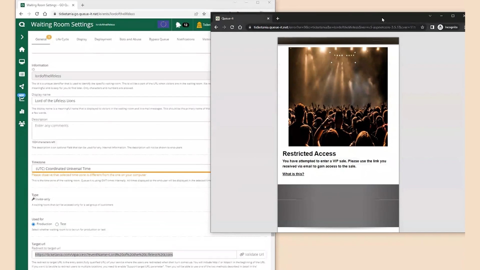Switch to the Notifications tab
This screenshot has width=480, height=270.
click(x=185, y=39)
